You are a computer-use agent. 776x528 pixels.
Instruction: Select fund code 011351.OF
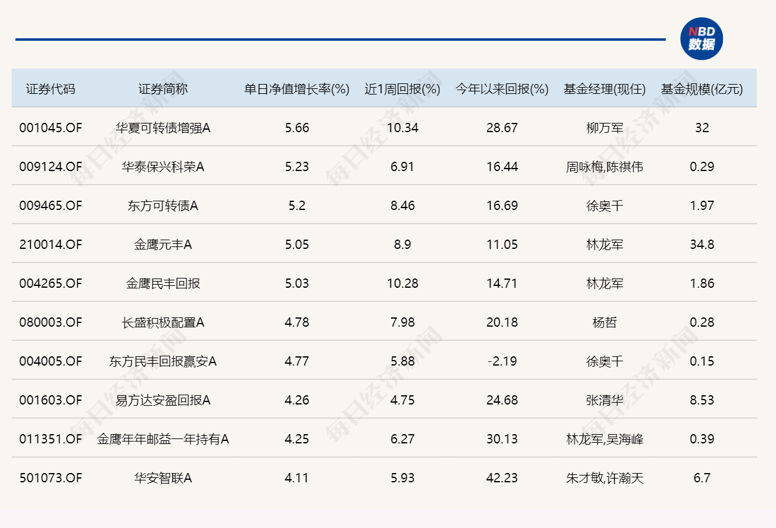[51, 439]
